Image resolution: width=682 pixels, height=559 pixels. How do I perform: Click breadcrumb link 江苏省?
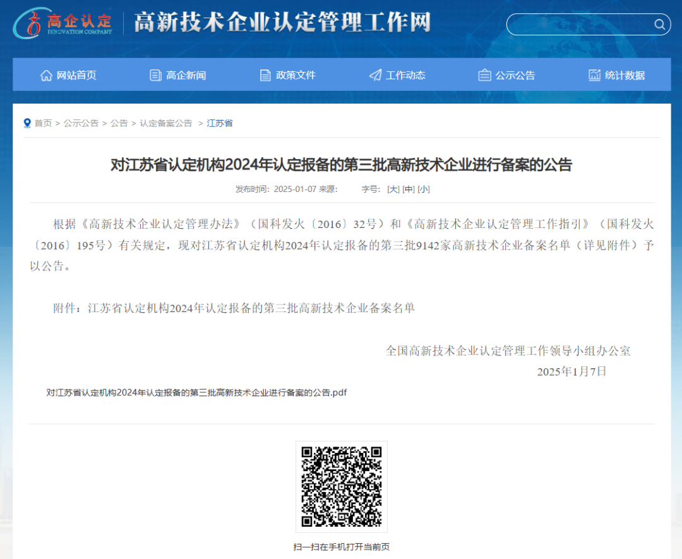(x=220, y=123)
